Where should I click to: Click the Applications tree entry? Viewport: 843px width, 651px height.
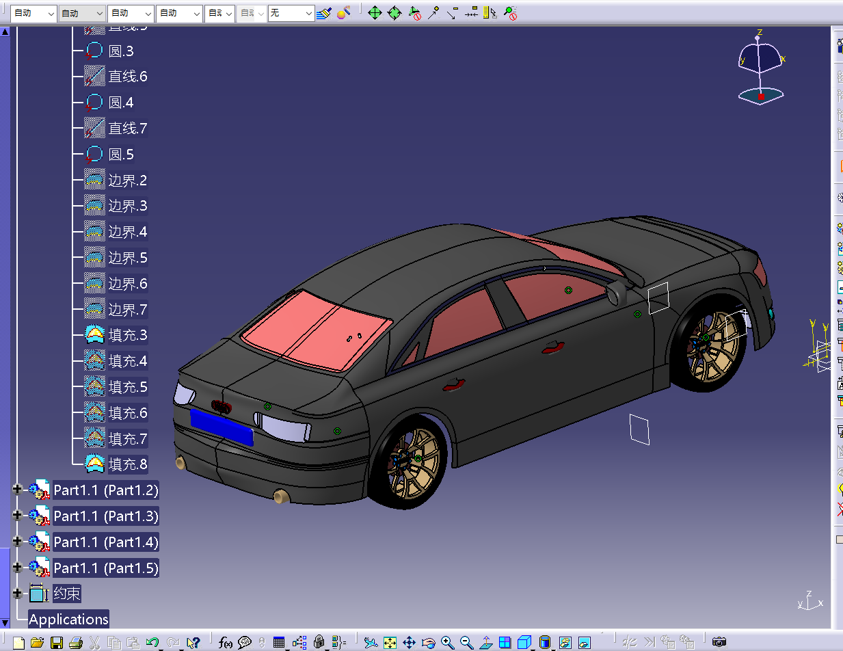click(x=68, y=620)
